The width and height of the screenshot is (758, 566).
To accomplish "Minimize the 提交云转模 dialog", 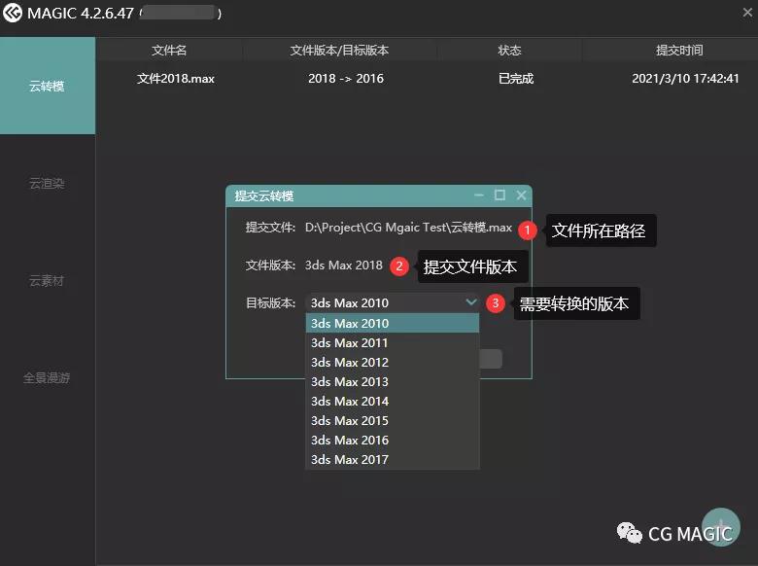I will coord(478,195).
